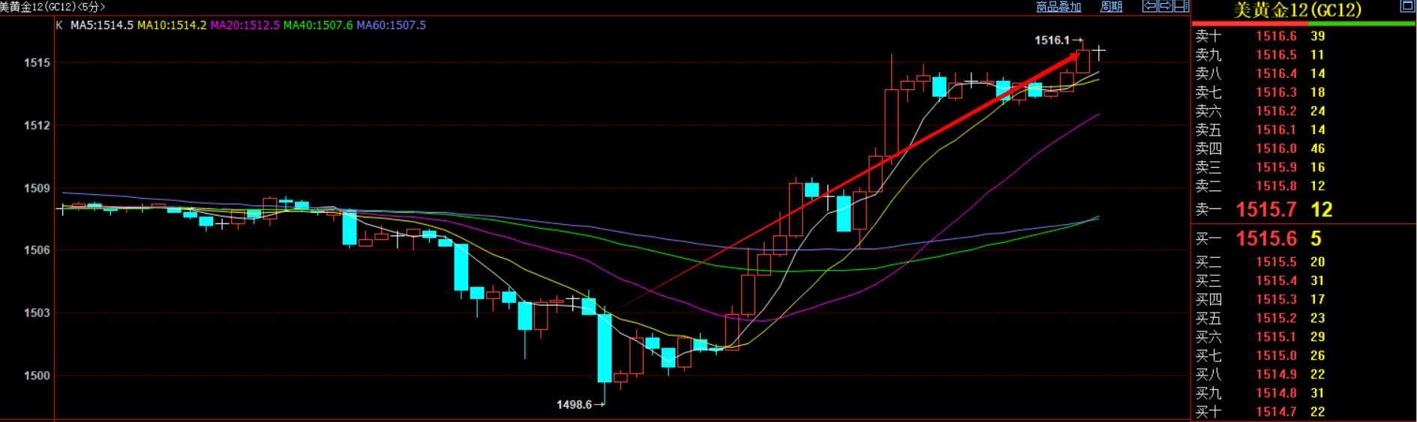Screen dimensions: 1417x422
Task: Toggle the split panel layout icon
Action: click(1181, 6)
